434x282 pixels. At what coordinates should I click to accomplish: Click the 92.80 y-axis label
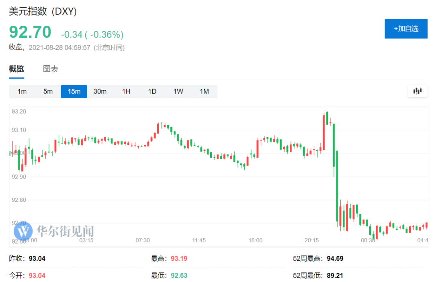coord(19,200)
